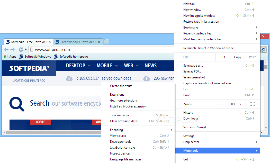
Task: Toggle fullscreen icon in Zoom row
Action: point(253,104)
